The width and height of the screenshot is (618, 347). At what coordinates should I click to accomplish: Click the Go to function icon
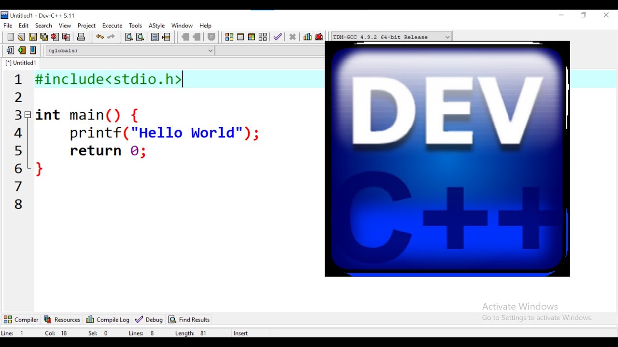tap(155, 37)
